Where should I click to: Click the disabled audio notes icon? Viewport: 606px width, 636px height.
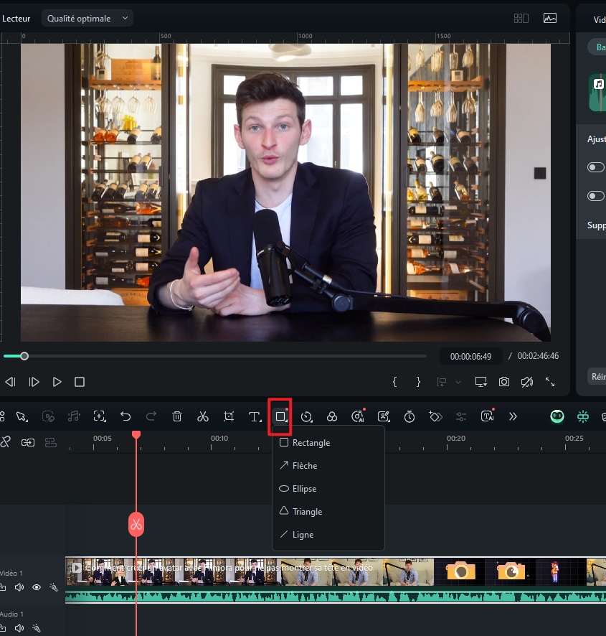click(x=74, y=416)
